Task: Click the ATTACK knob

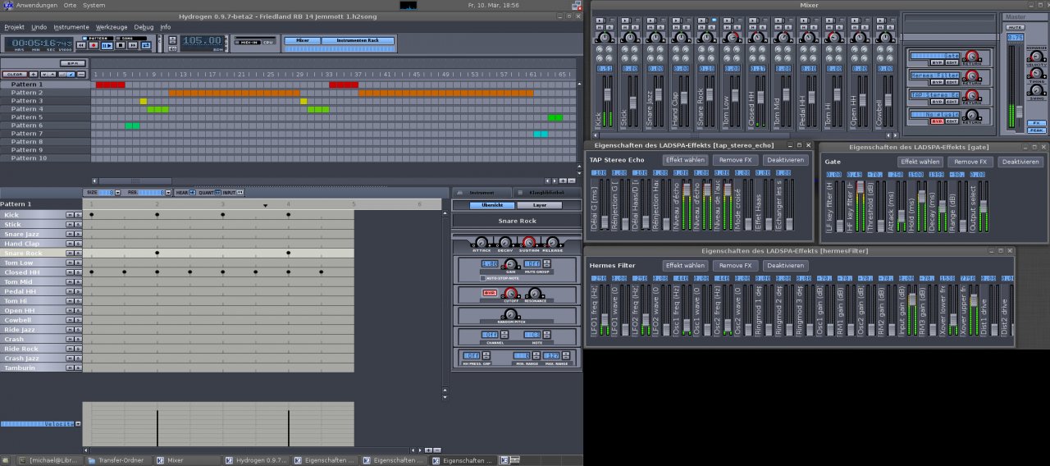Action: (481, 242)
